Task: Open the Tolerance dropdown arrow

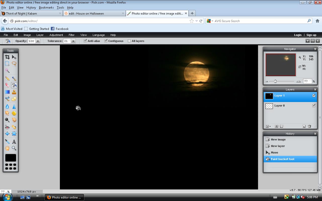Action: coord(73,41)
